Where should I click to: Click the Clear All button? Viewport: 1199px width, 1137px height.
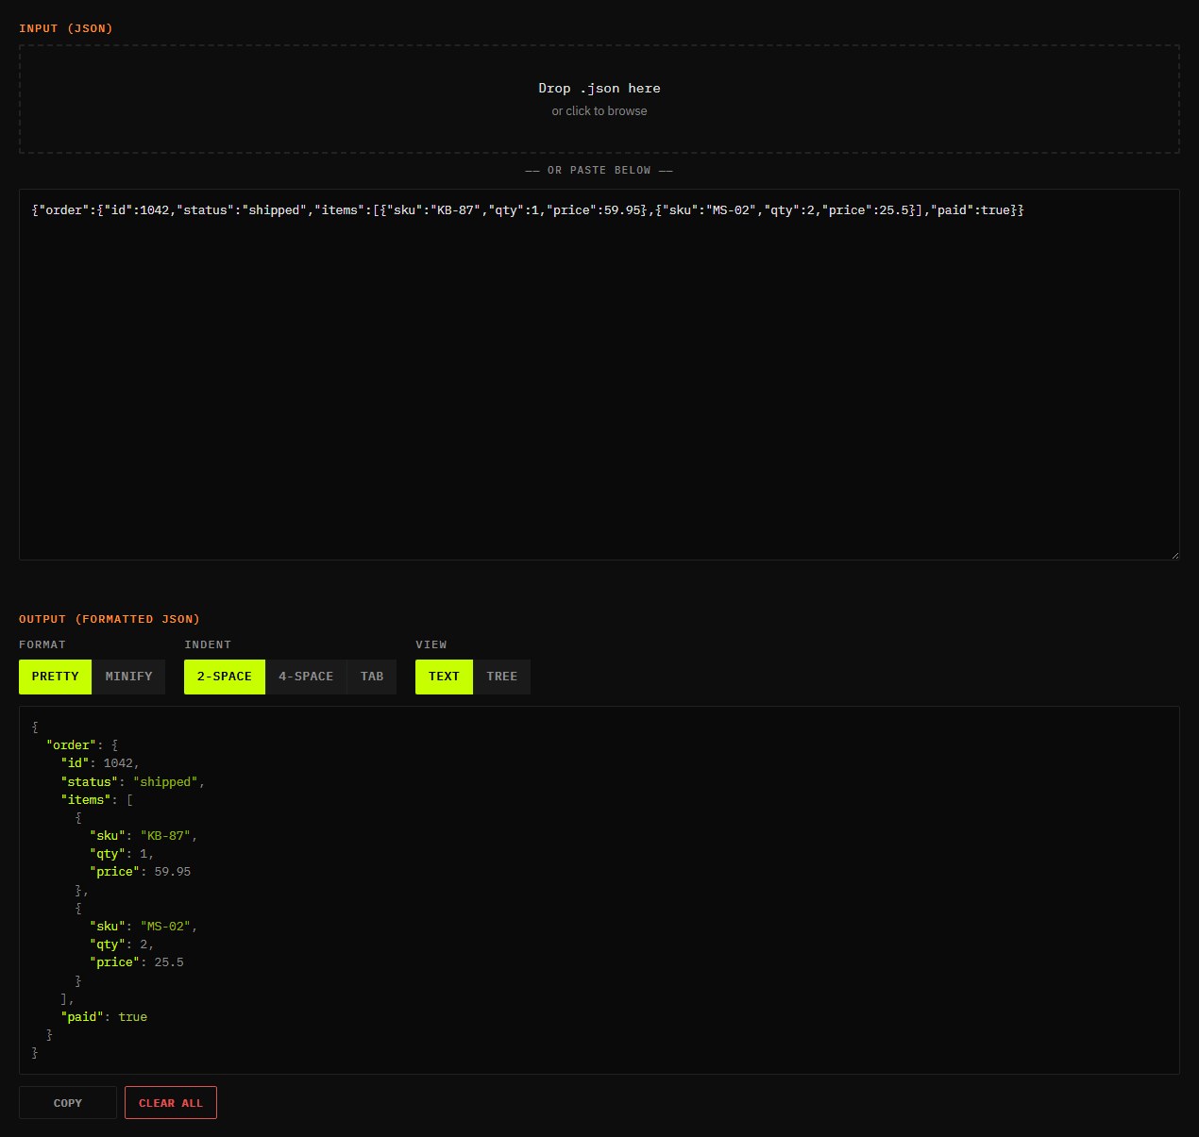click(171, 1103)
